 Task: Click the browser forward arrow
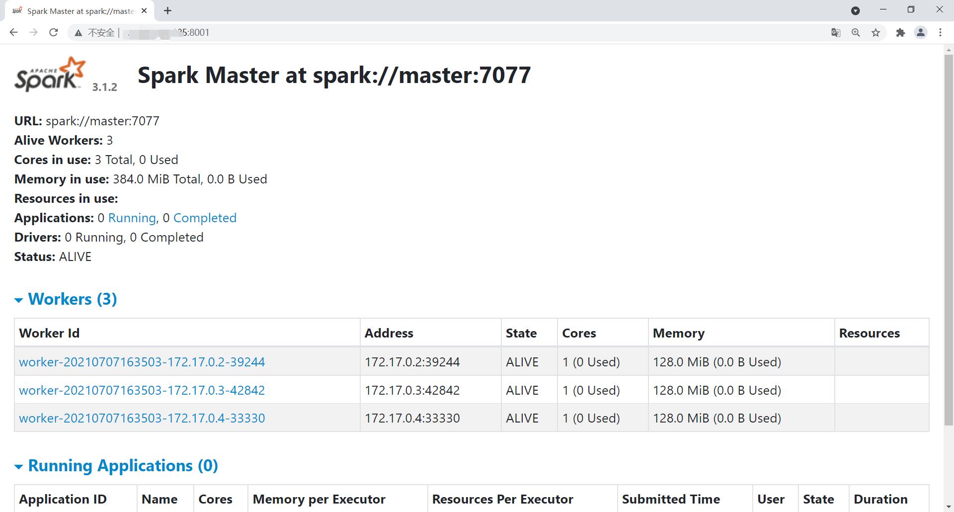[x=33, y=32]
